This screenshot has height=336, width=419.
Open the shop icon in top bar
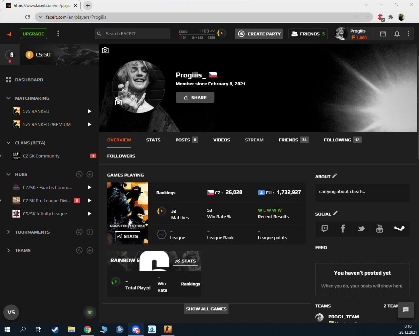click(383, 34)
